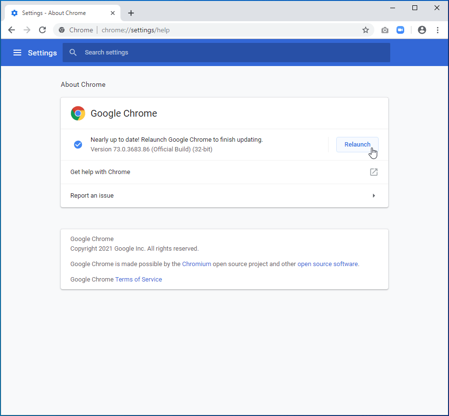The height and width of the screenshot is (416, 449).
Task: Open Settings navigation with the hamburger icon
Action: click(17, 53)
